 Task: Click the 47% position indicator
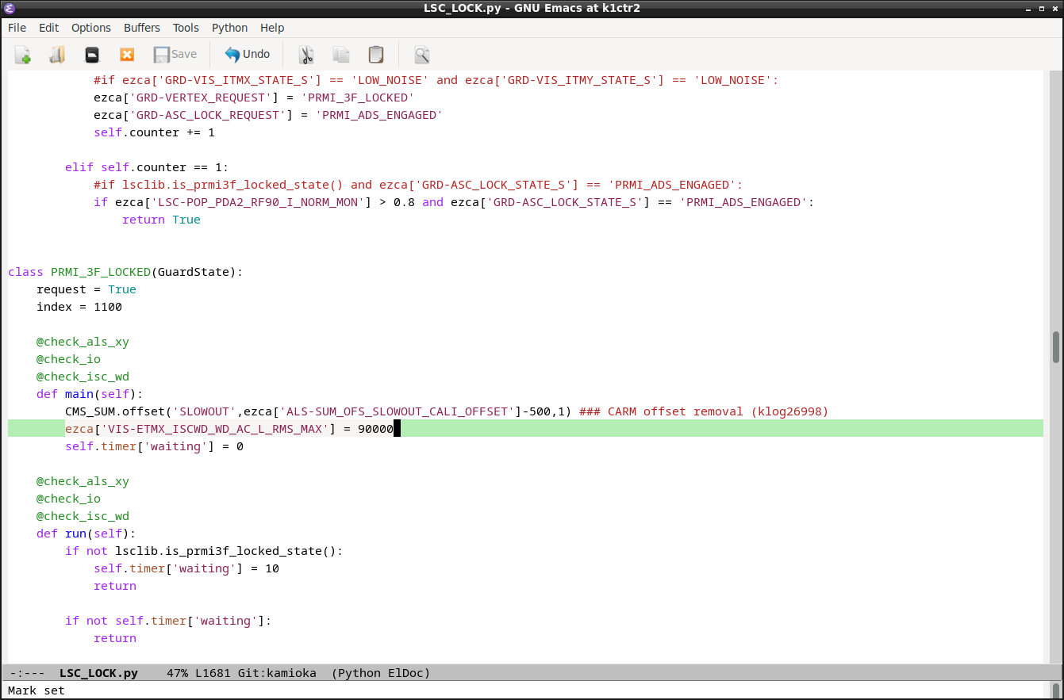click(177, 673)
